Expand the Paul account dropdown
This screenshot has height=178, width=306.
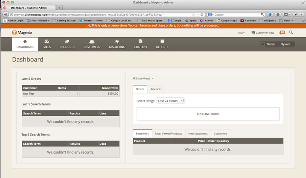click(x=242, y=33)
